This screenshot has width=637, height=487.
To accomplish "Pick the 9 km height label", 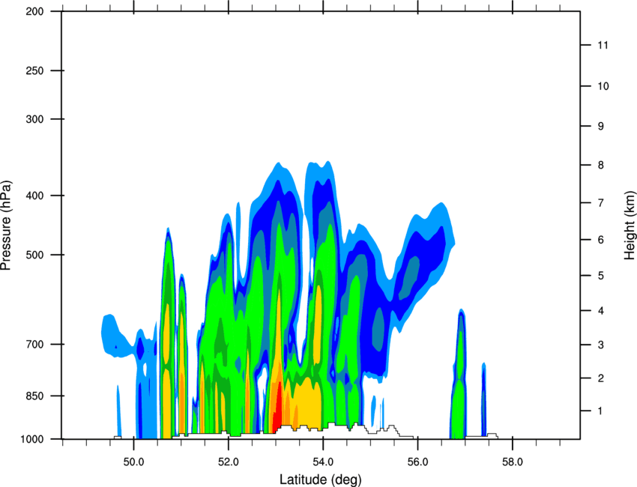I will coord(601,127).
